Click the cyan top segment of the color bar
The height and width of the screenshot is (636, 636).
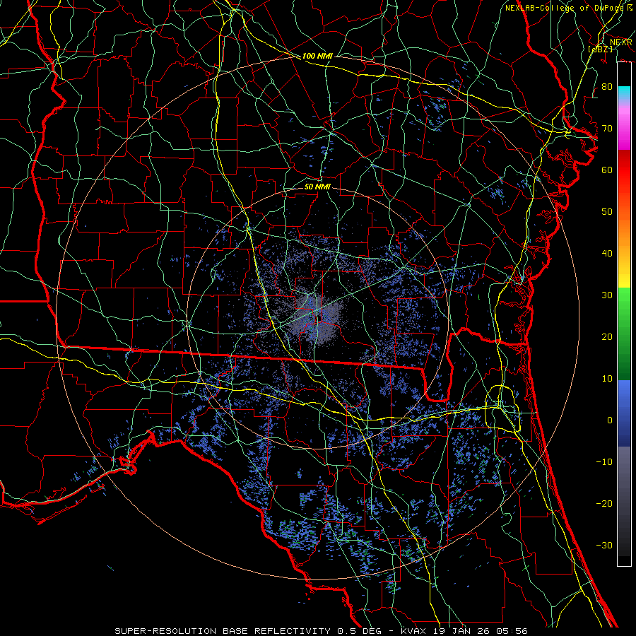[624, 94]
